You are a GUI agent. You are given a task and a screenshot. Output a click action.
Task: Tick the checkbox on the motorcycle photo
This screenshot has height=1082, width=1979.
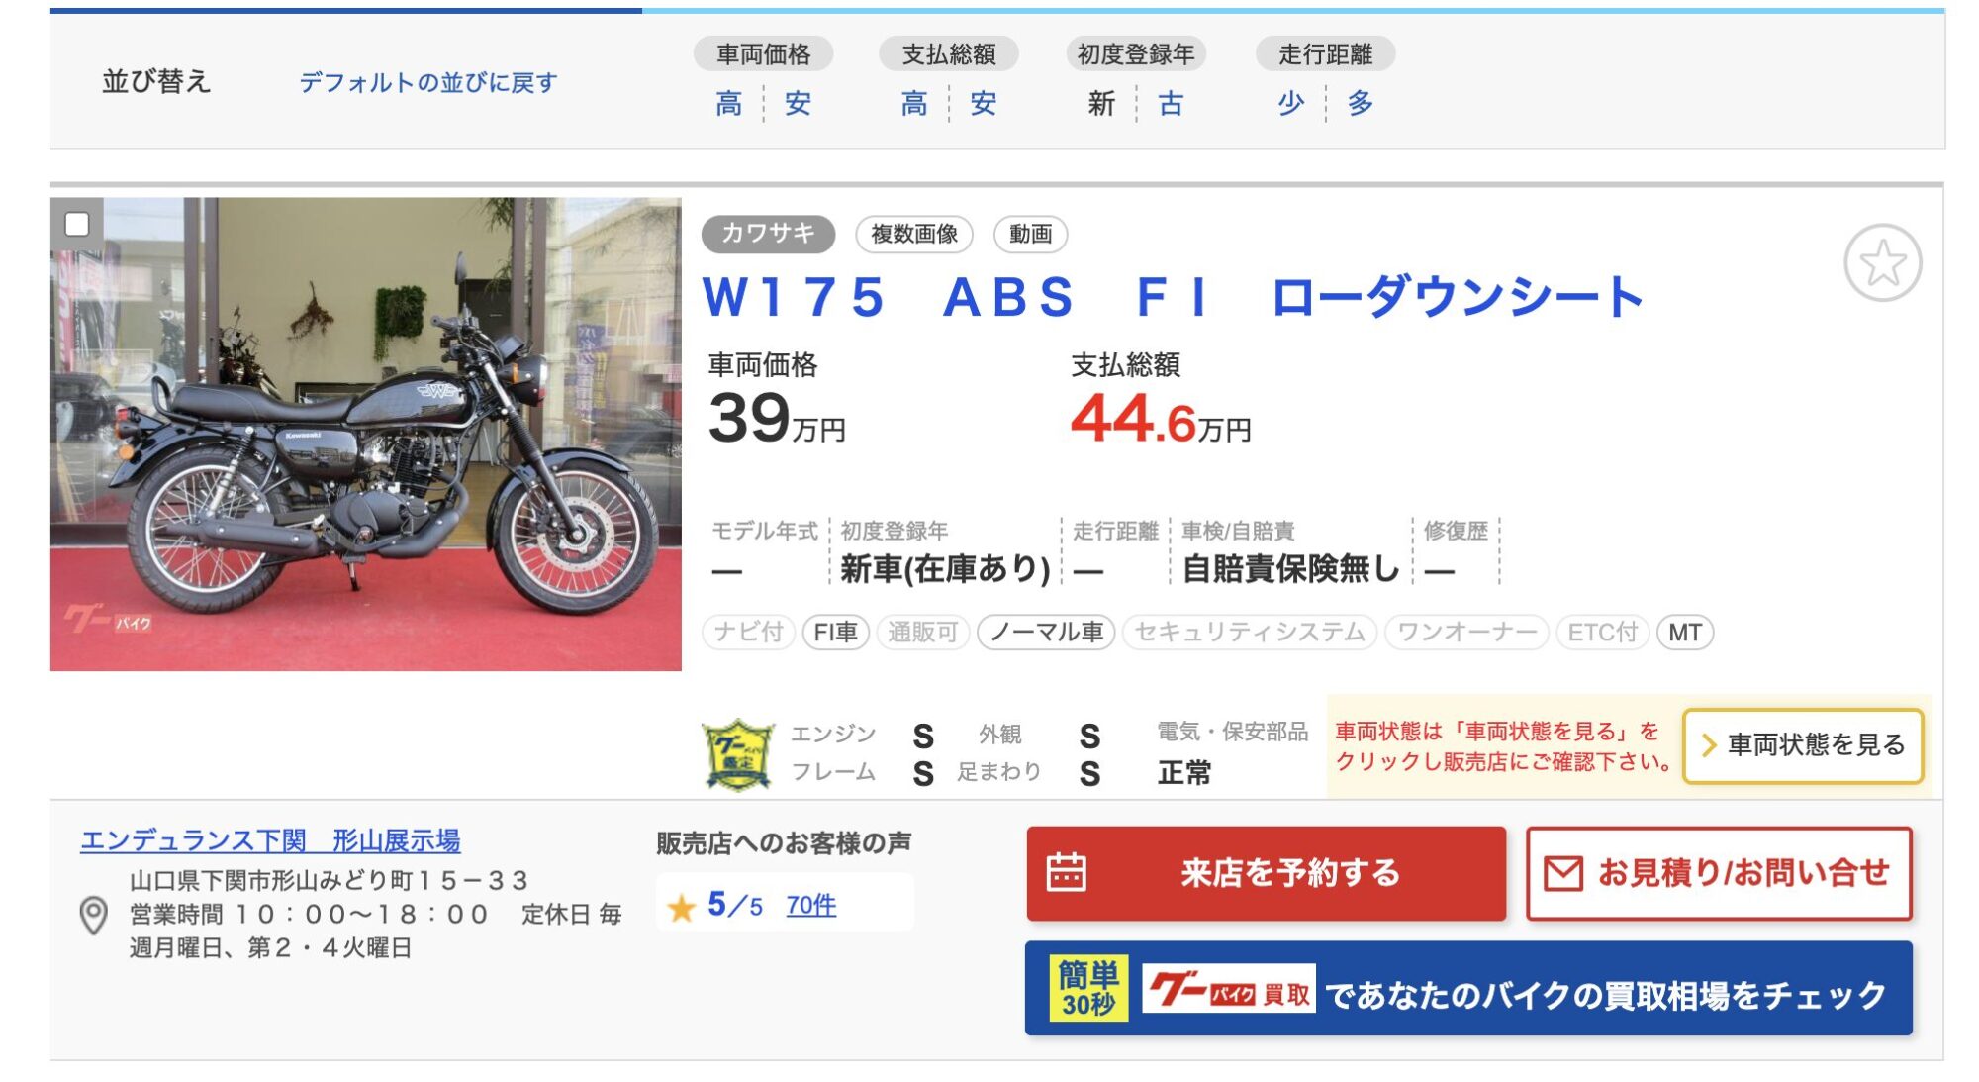coord(76,224)
